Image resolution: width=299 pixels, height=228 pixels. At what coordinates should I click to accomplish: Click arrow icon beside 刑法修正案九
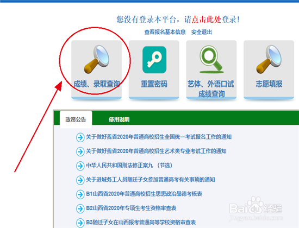click(x=80, y=166)
